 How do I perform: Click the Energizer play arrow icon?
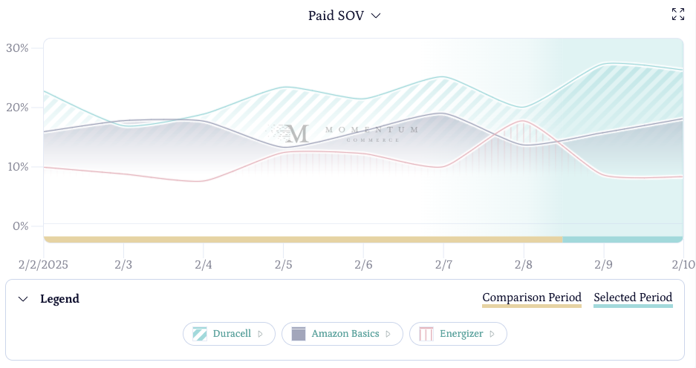(x=492, y=334)
